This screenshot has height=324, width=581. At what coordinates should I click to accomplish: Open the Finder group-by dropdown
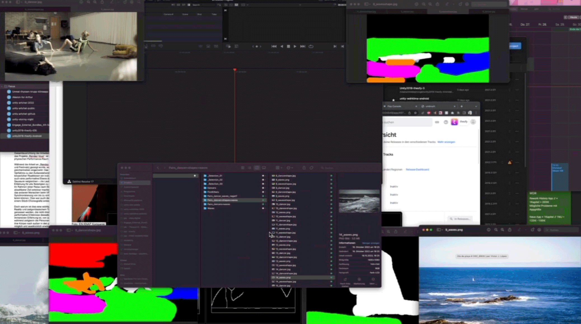pyautogui.click(x=279, y=168)
